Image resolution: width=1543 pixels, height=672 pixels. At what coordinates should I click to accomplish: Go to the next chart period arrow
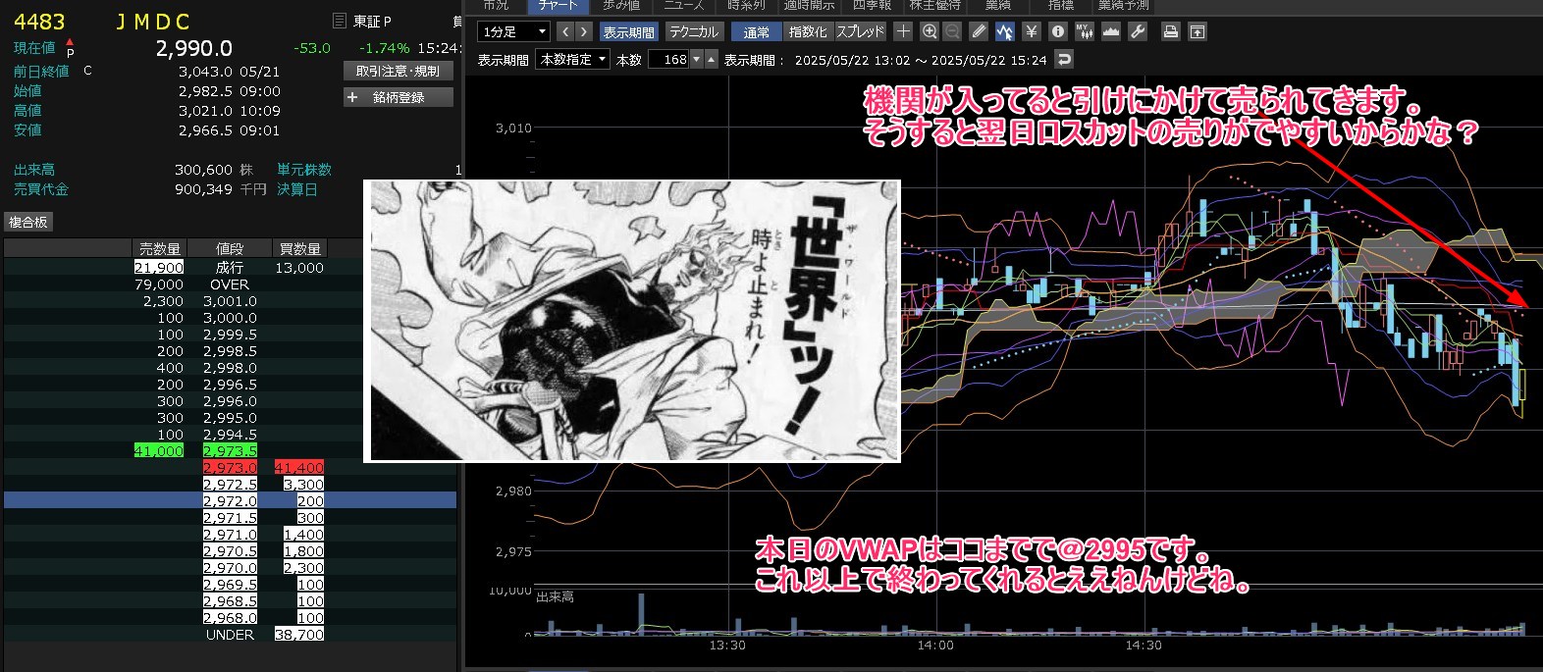tap(584, 31)
